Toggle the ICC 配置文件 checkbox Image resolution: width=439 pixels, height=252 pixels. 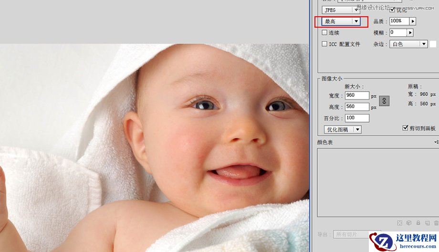[x=324, y=44]
